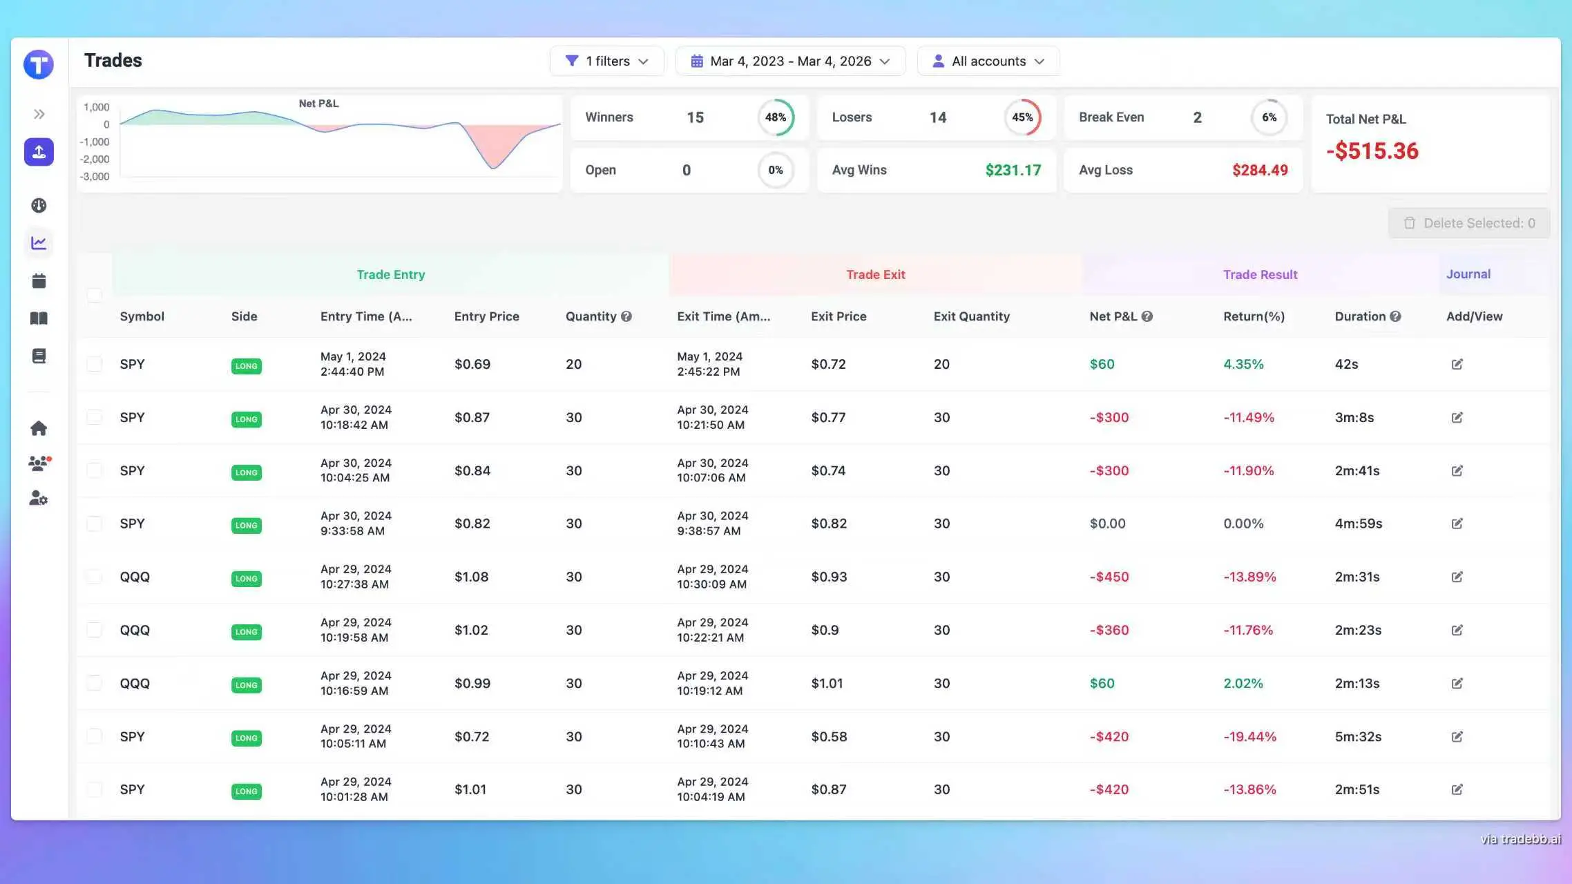Tick checkbox for QQQ trade entered at $1.08
The image size is (1572, 884).
95,577
